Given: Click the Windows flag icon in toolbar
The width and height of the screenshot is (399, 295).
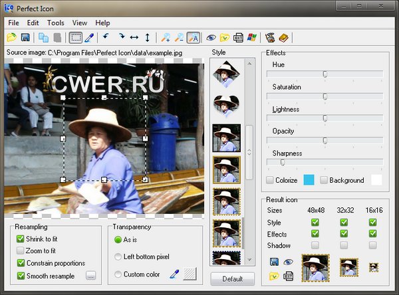Looking at the screenshot, I should coord(252,37).
